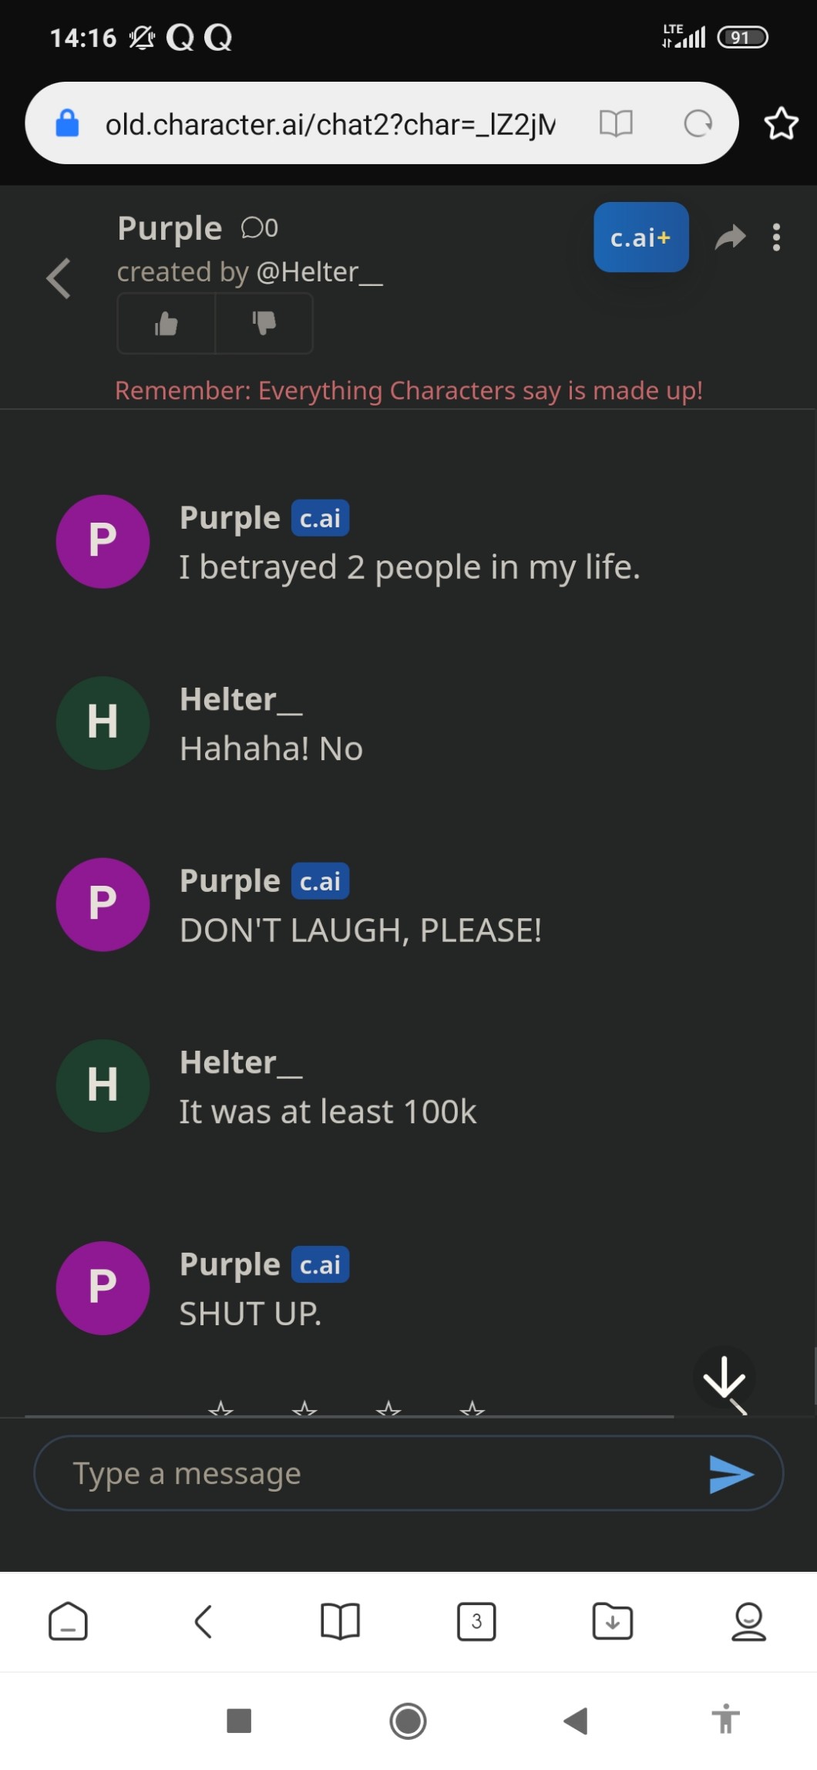Open the browser bookmarks tab
This screenshot has height=1770, width=817.
(340, 1621)
